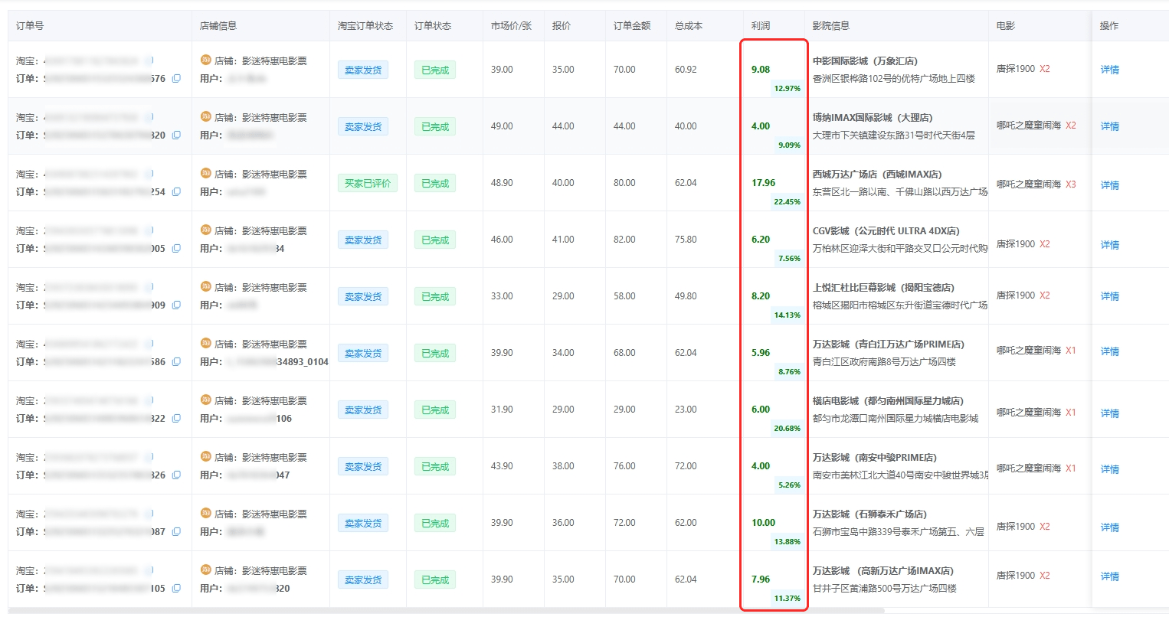This screenshot has height=617, width=1169.
Task: Click shop icon in order 320 row
Action: tap(205, 116)
